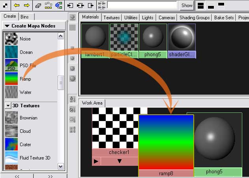
Task: Click the yellow next graph arrow
Action: pos(26,6)
